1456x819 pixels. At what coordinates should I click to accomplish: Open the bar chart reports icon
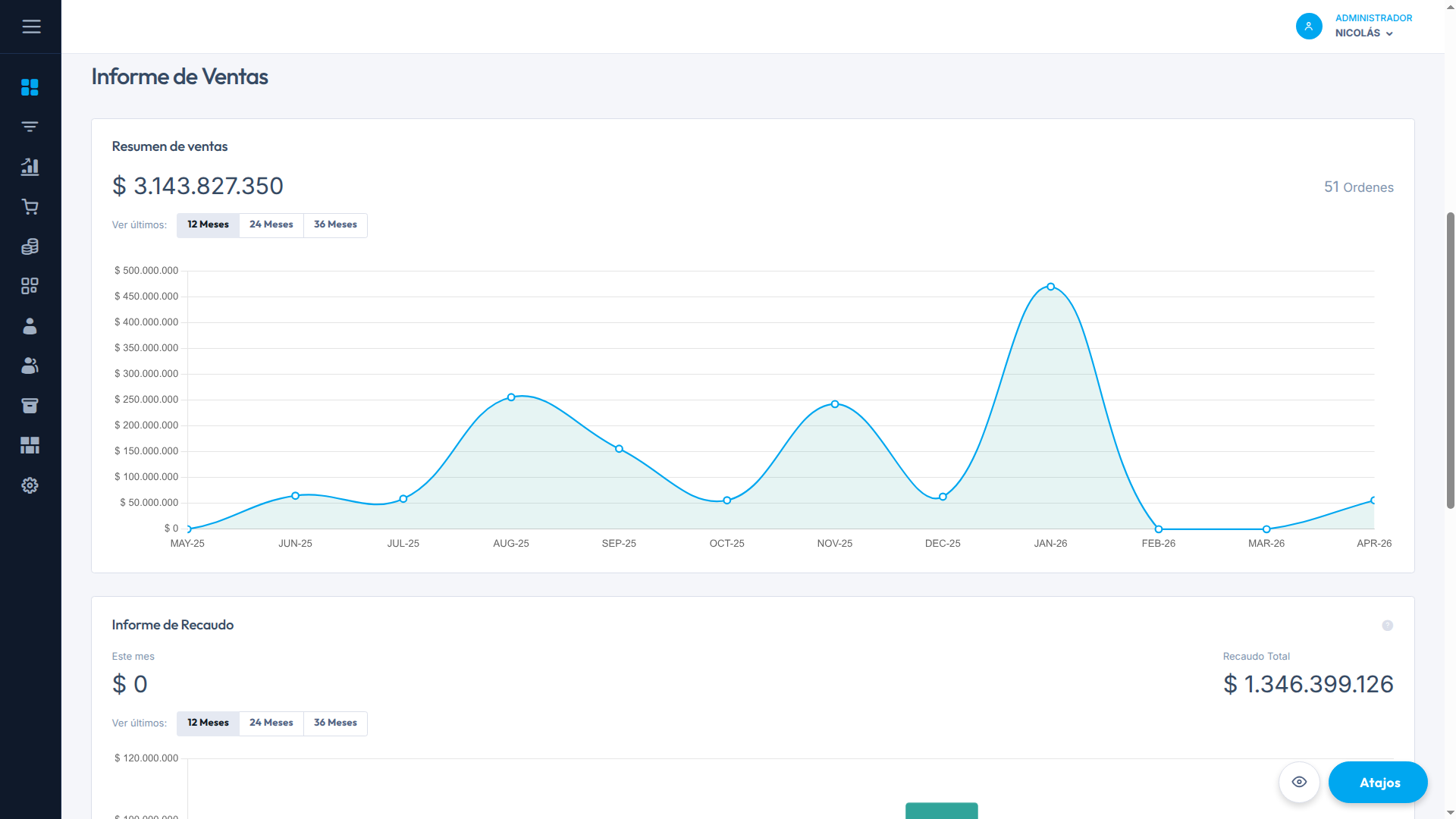(30, 167)
